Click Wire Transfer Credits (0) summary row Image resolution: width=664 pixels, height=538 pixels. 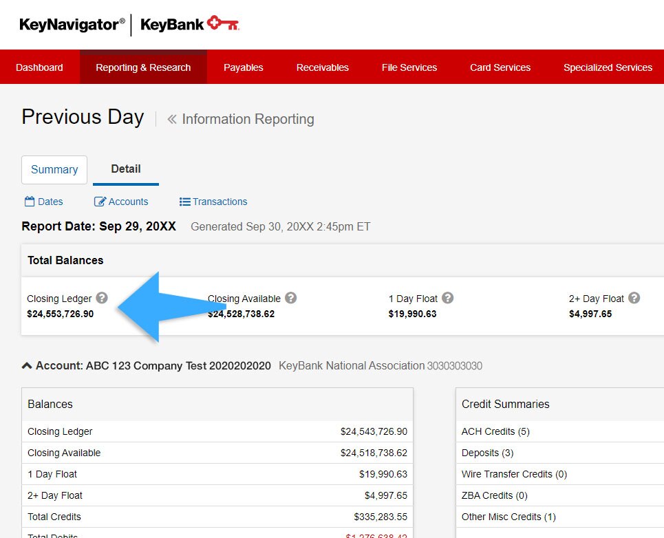(x=560, y=474)
